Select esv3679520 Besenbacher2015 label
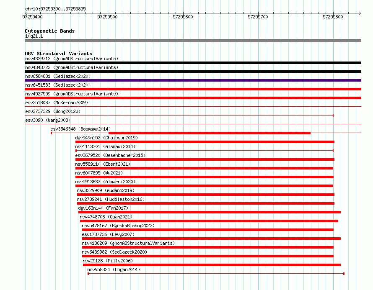This screenshot has height=290, width=373. tap(110, 155)
